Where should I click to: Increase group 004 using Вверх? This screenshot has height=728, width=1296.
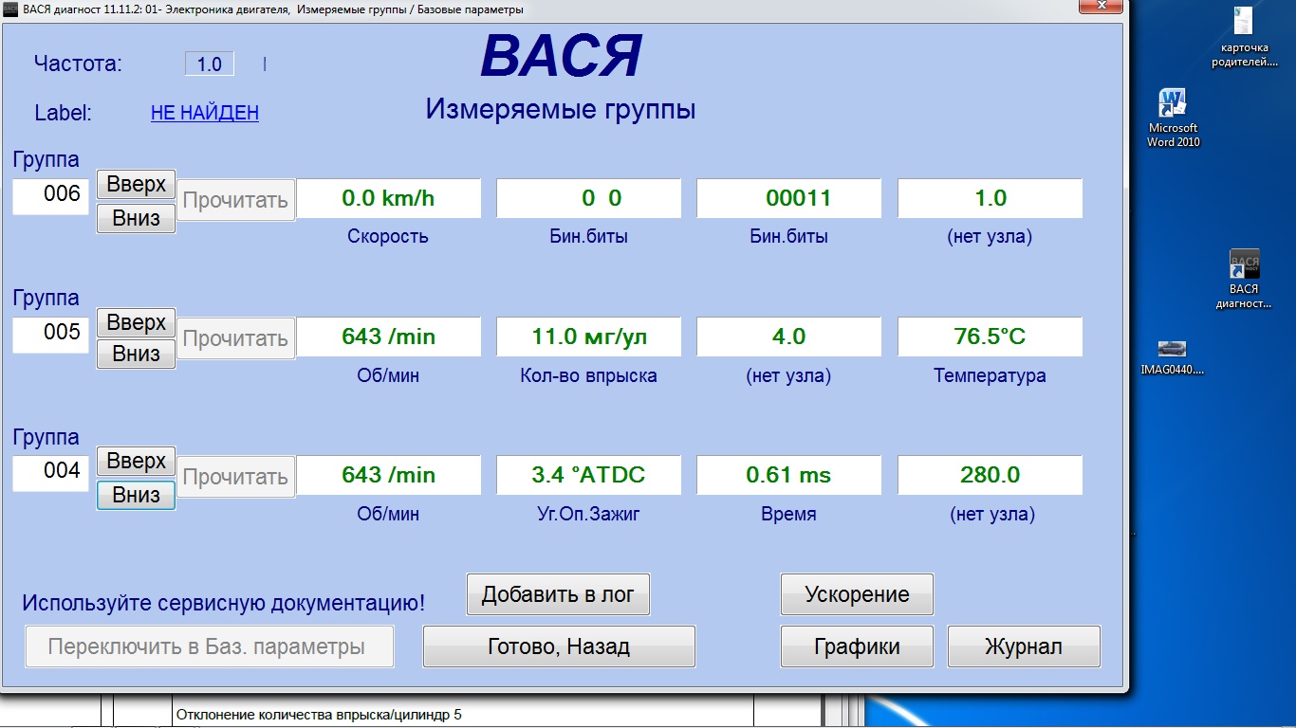[136, 462]
